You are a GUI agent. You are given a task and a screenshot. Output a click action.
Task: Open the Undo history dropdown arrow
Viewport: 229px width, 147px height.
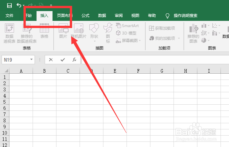tap(24, 6)
